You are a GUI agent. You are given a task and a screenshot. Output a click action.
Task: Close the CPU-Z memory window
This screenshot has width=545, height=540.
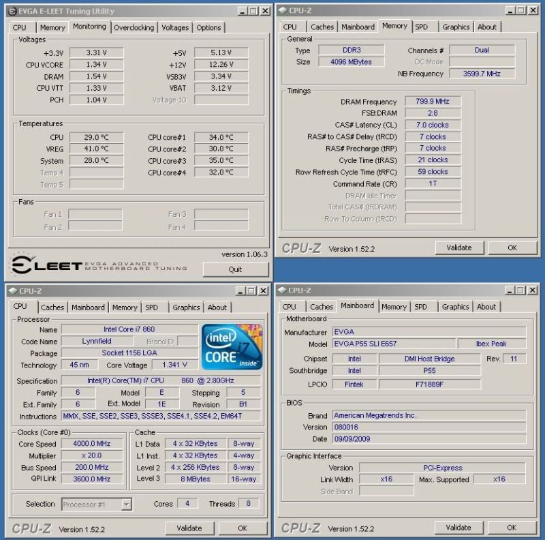click(x=533, y=10)
